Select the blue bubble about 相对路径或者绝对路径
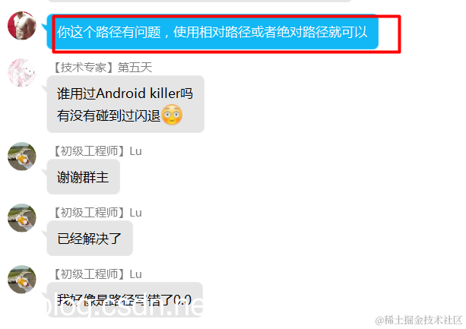This screenshot has height=329, width=466. pyautogui.click(x=213, y=32)
